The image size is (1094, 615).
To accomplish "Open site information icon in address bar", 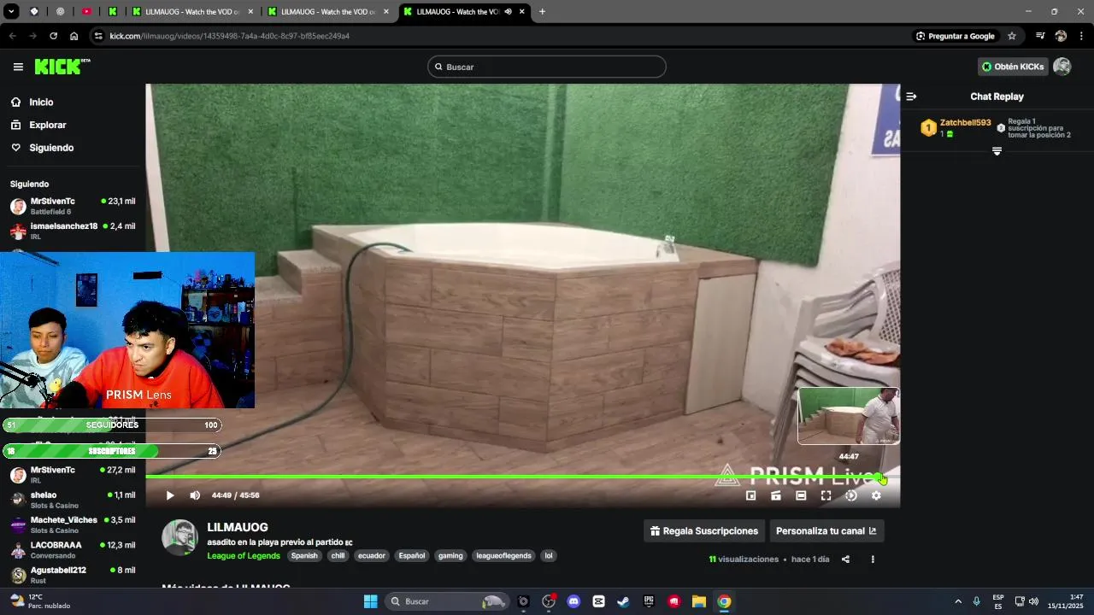I will (x=98, y=36).
